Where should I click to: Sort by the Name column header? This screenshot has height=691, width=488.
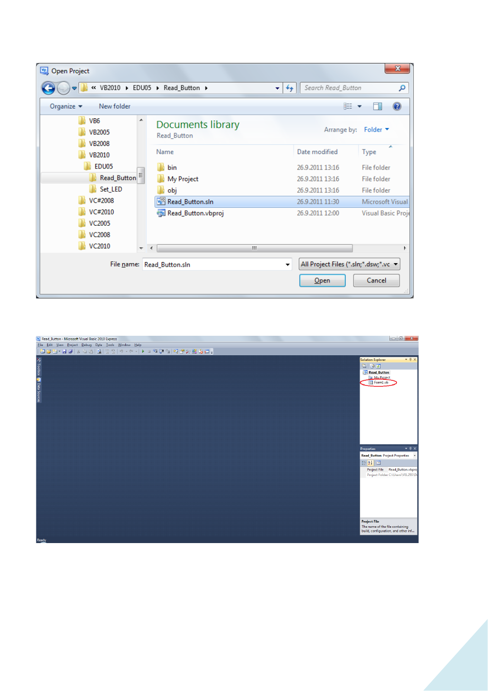[165, 152]
